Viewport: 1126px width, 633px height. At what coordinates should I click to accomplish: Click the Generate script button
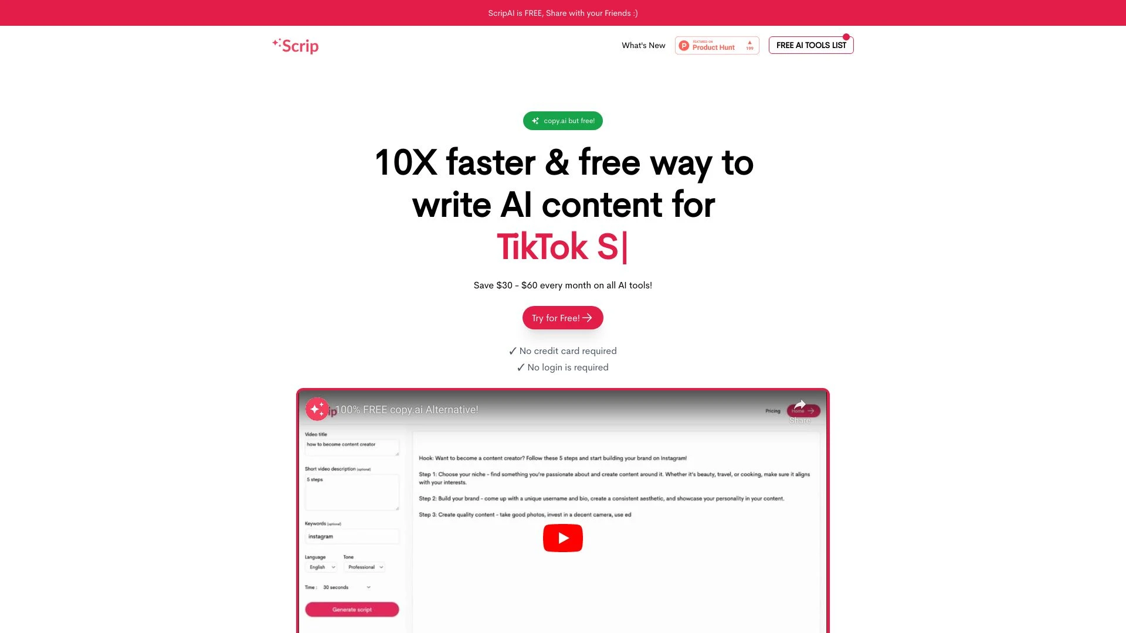click(352, 610)
